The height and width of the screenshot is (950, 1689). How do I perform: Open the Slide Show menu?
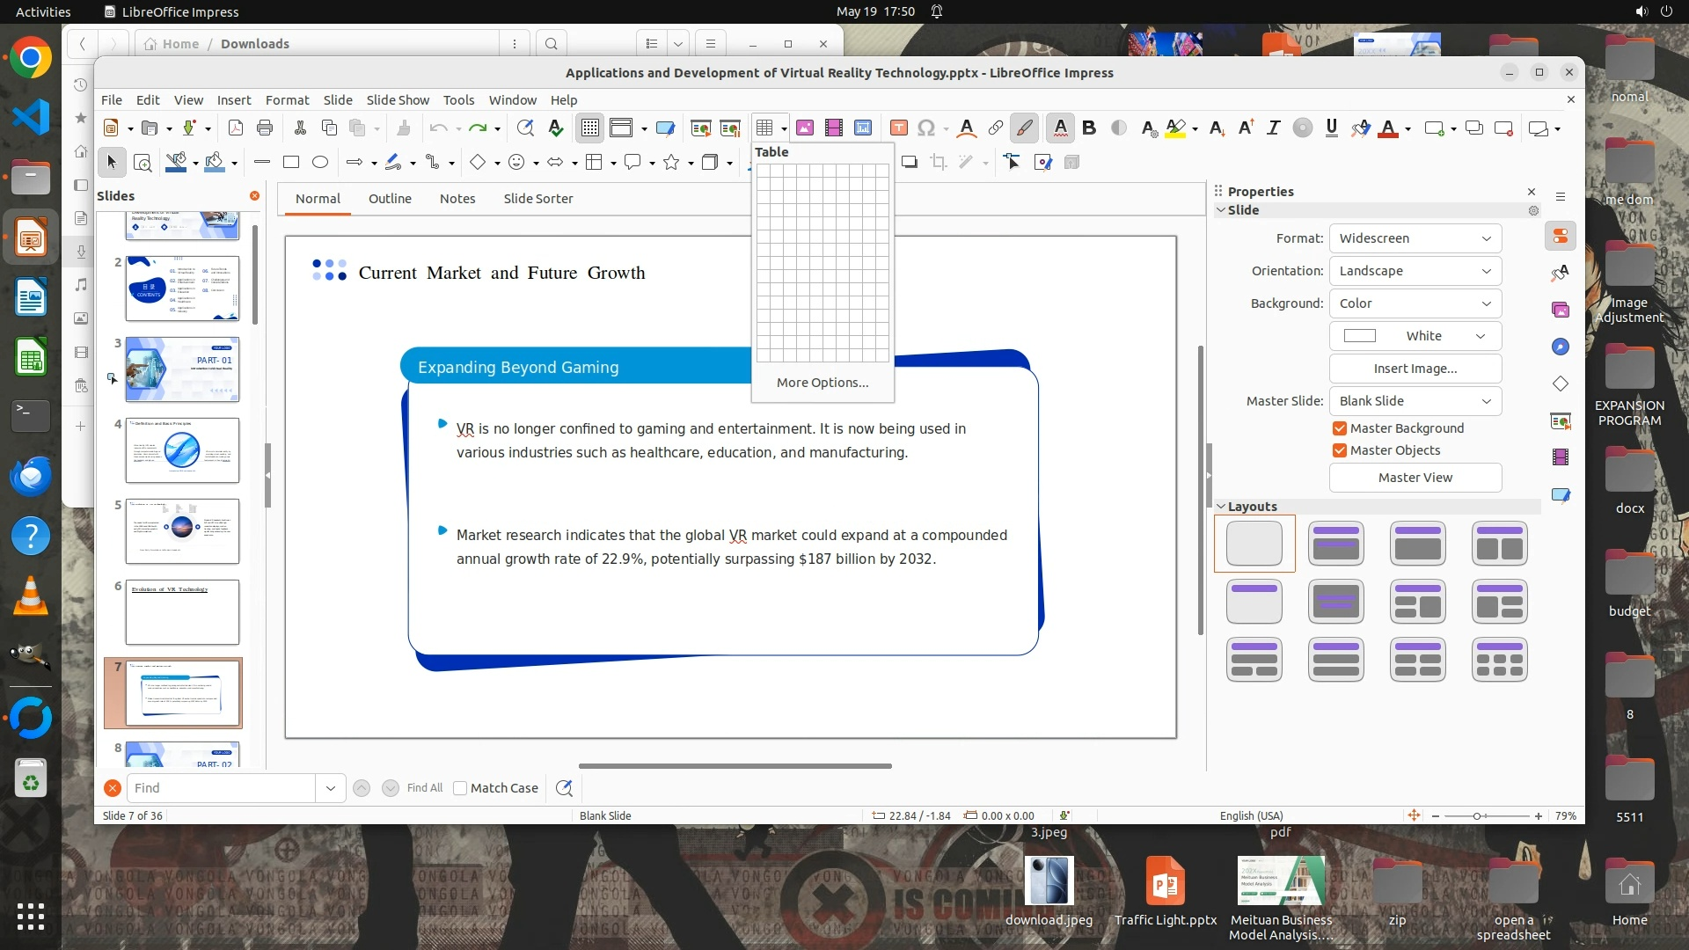(x=398, y=100)
